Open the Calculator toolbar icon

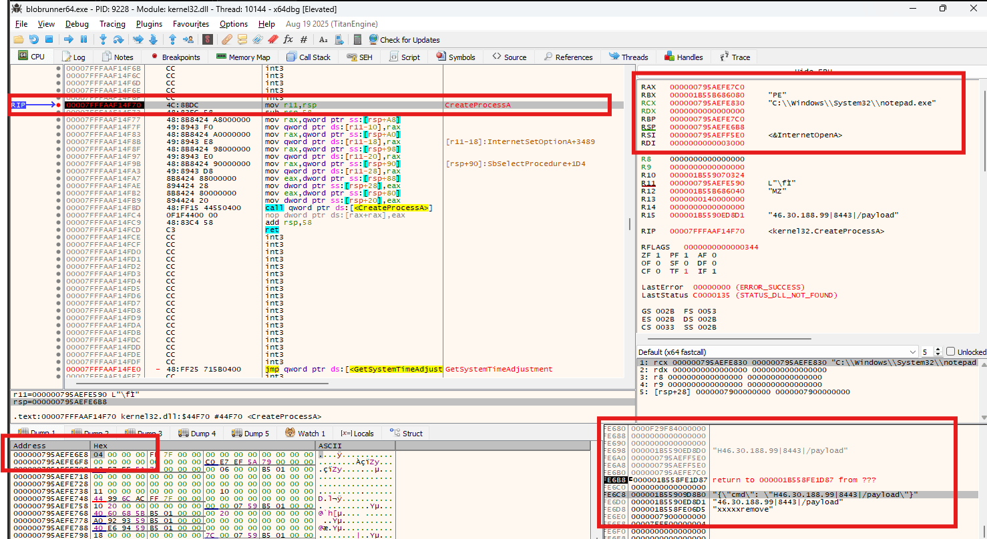[x=357, y=39]
